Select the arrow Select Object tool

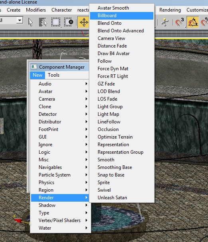[x=31, y=22]
